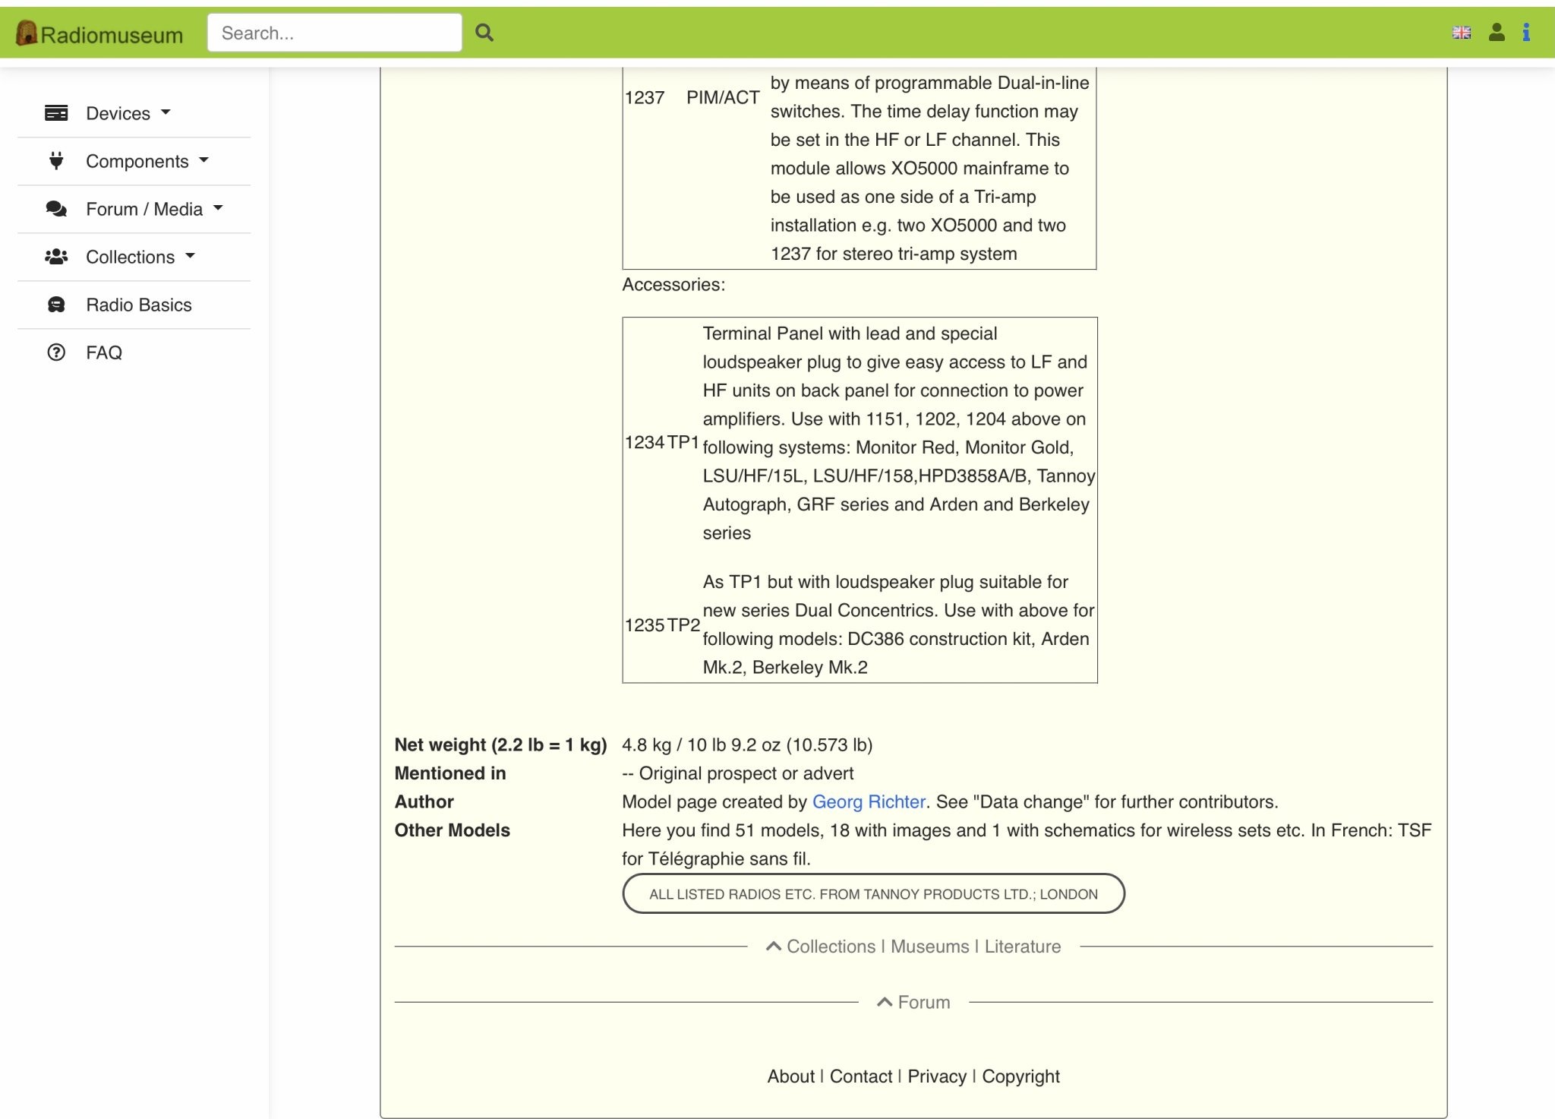
Task: Click the 'Net weight (2.2 lb = 1 kg)' label
Action: pyautogui.click(x=500, y=744)
